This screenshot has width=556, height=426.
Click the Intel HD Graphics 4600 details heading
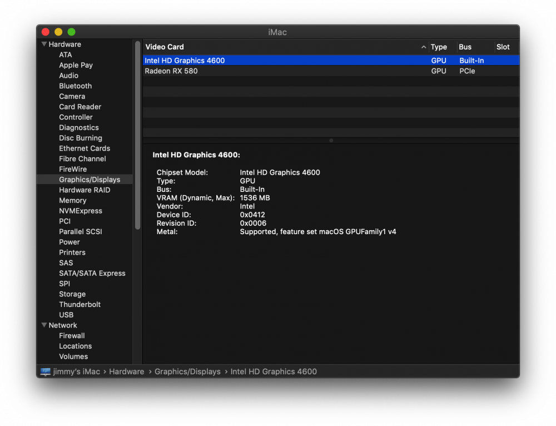pyautogui.click(x=196, y=155)
